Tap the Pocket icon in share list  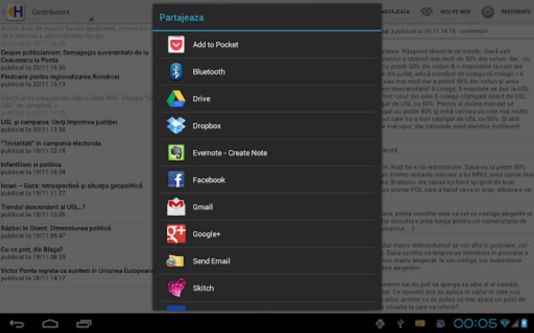(176, 45)
